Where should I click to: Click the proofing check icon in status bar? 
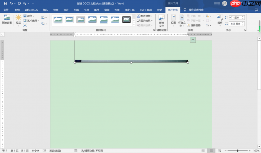[44, 151]
